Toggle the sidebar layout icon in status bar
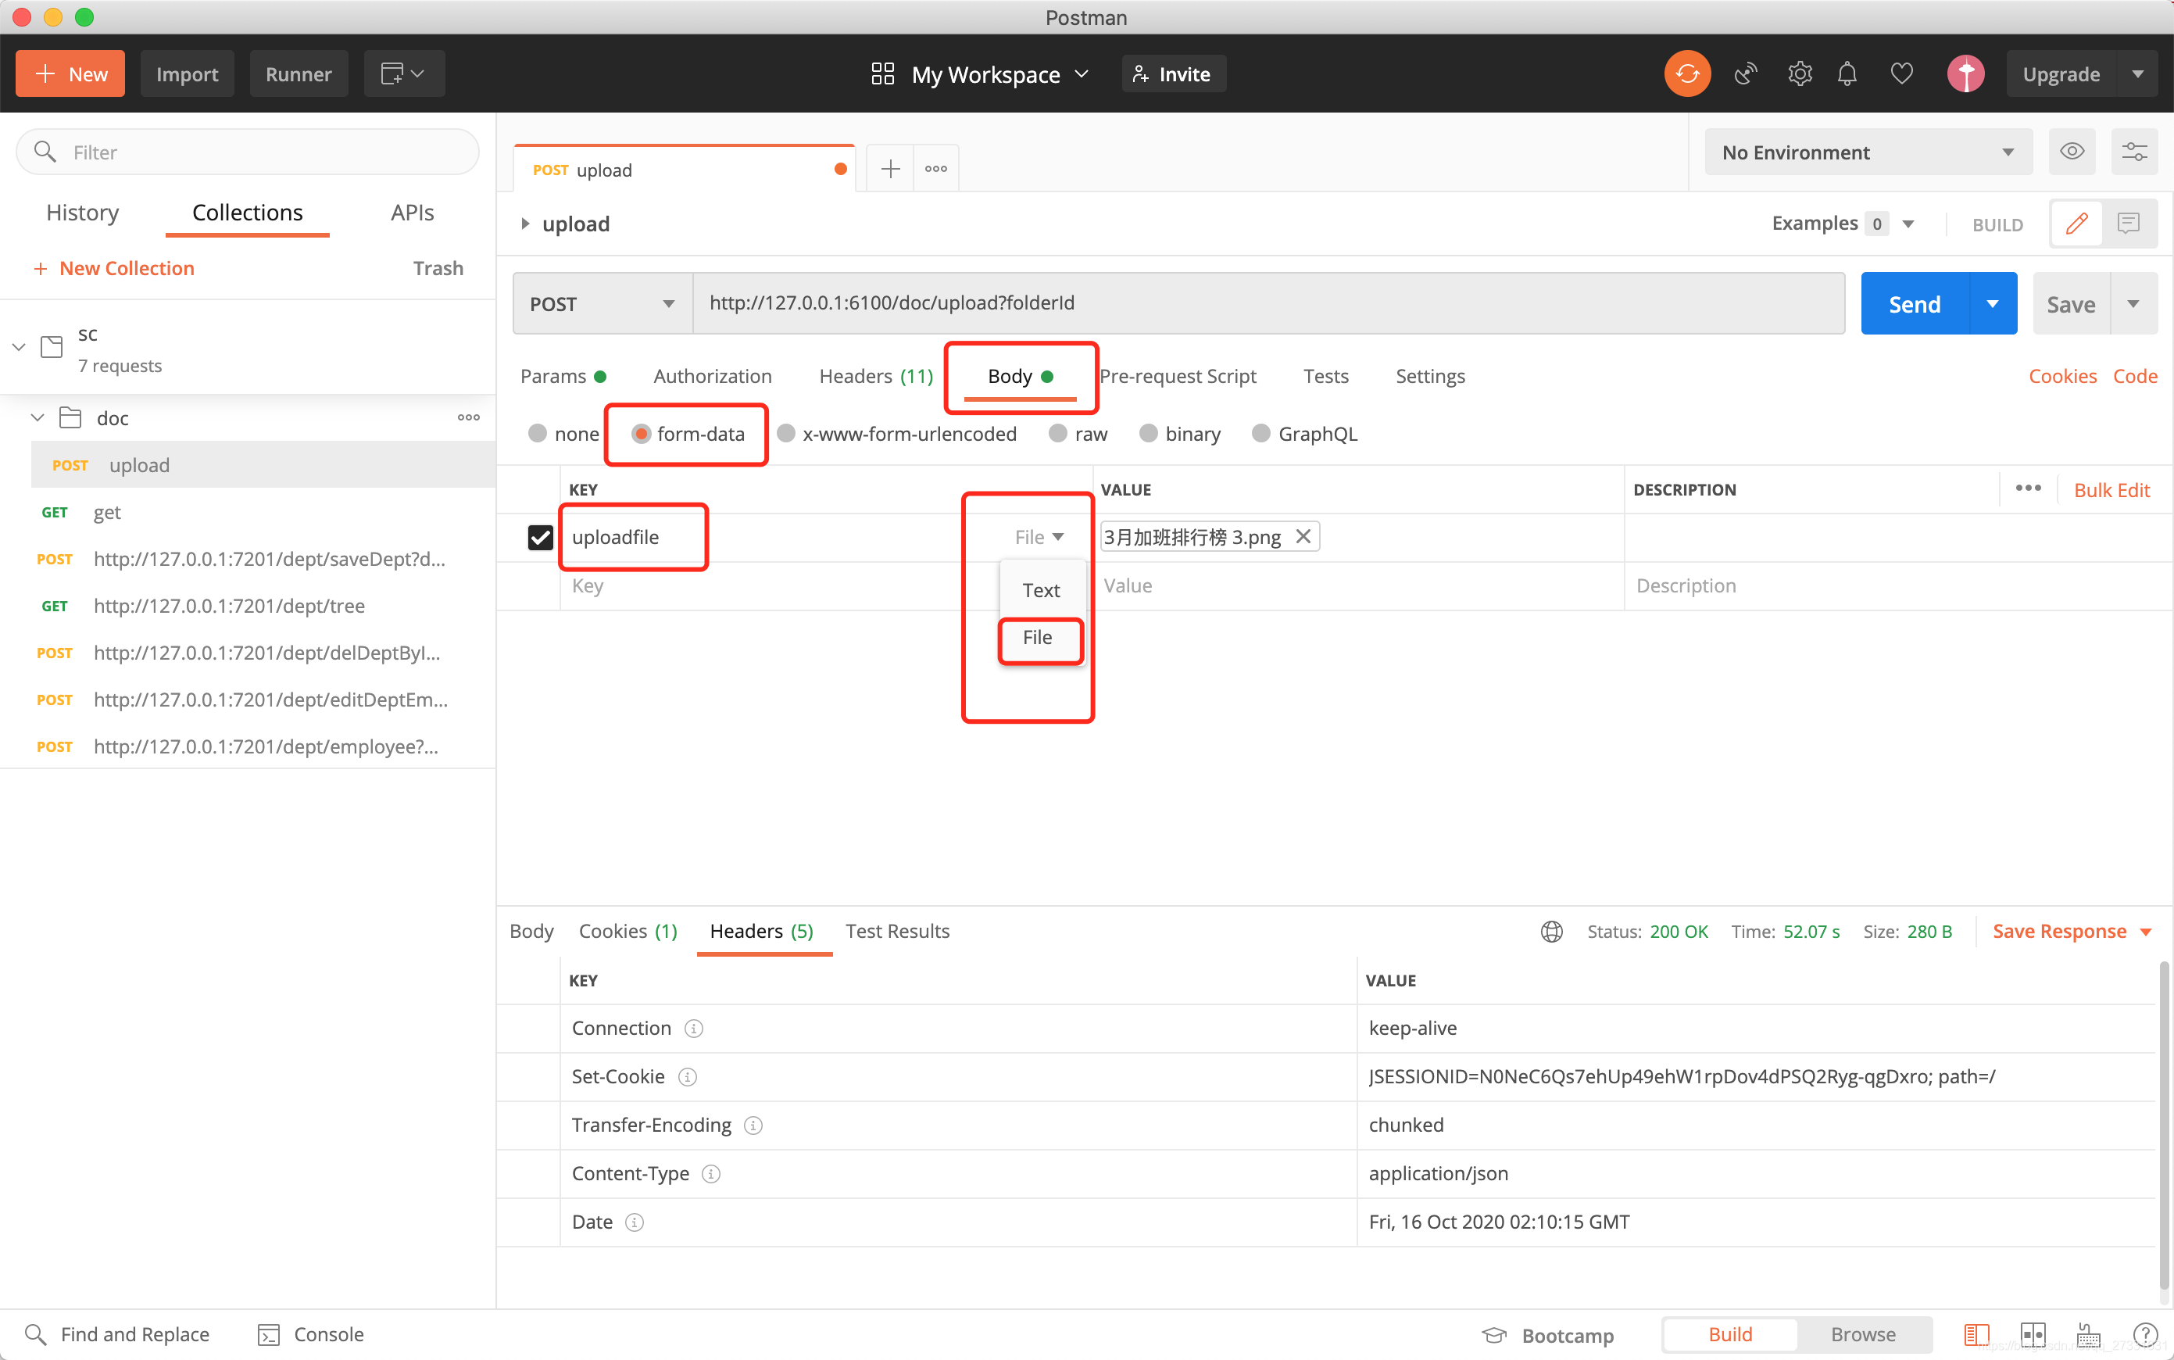Screen dimensions: 2174x1360 (x=1976, y=1334)
